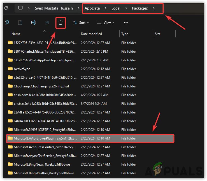Expand chevron after Local breadcrumb
This screenshot has height=181, width=207.
[x=126, y=8]
